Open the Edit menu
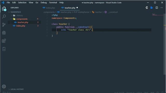 click(14, 3)
